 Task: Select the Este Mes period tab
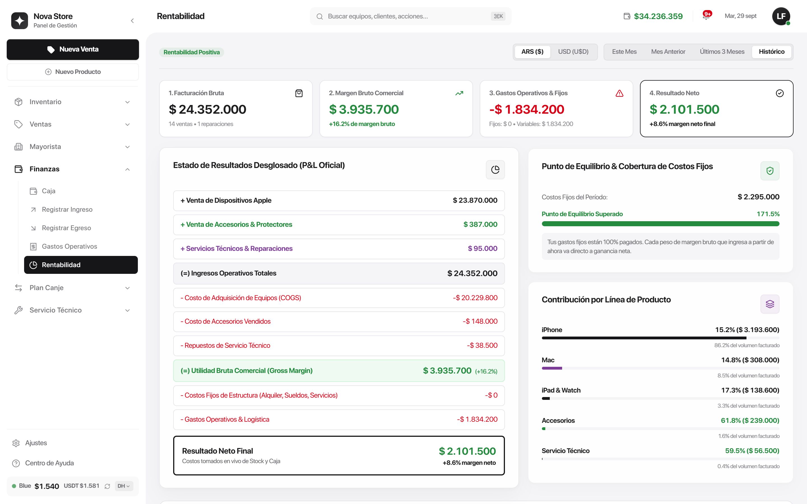[624, 52]
